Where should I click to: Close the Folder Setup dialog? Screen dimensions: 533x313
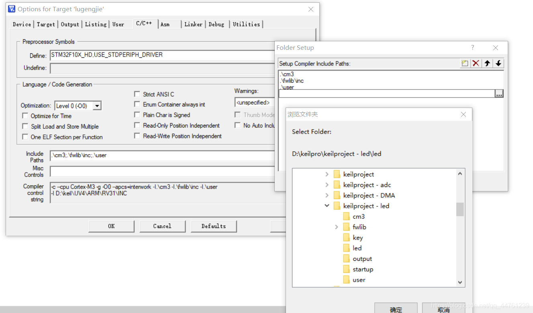point(496,47)
